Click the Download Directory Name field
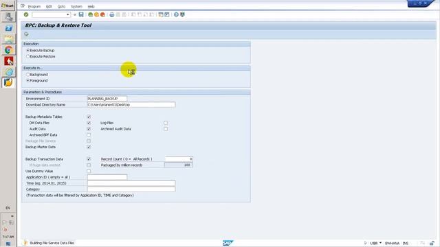Viewport: 440px width, 247px height. (131, 104)
